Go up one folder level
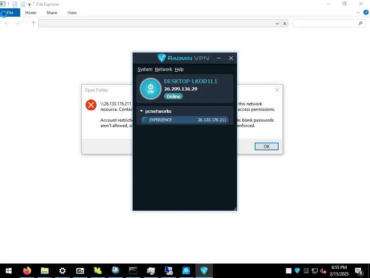370x278 pixels. [34, 23]
